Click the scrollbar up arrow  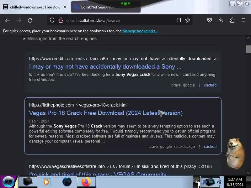pyautogui.click(x=248, y=38)
